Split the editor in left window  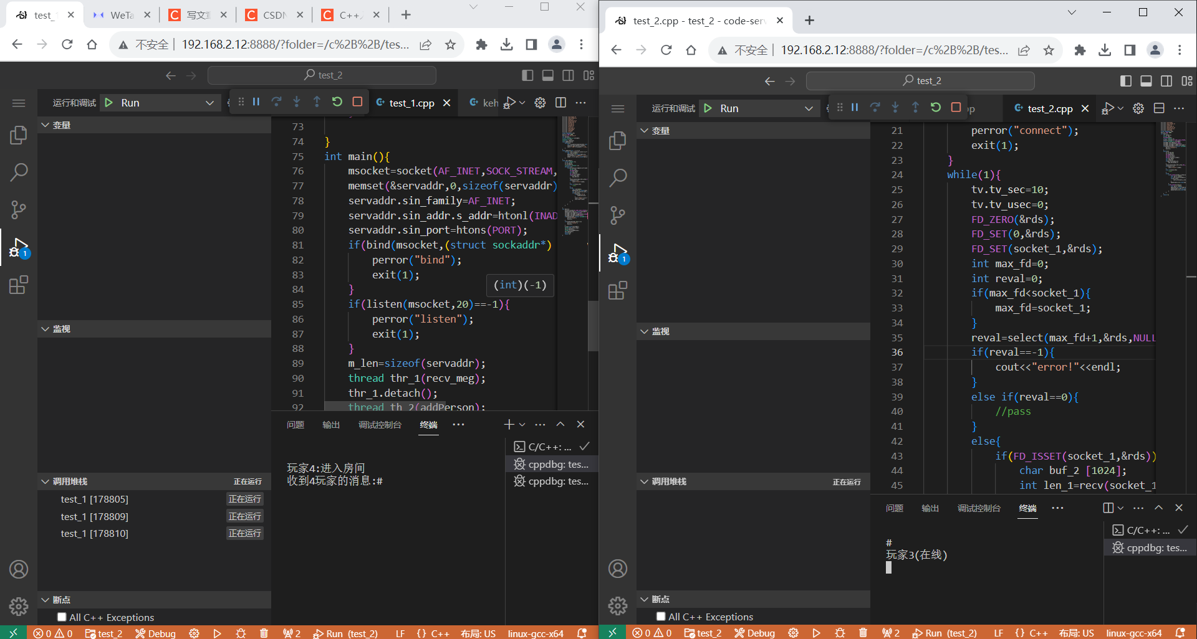click(560, 103)
